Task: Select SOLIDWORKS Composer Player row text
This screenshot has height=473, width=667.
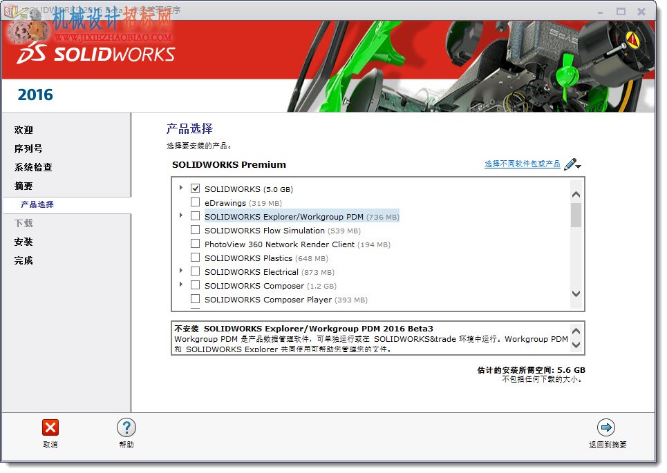Action: click(286, 300)
